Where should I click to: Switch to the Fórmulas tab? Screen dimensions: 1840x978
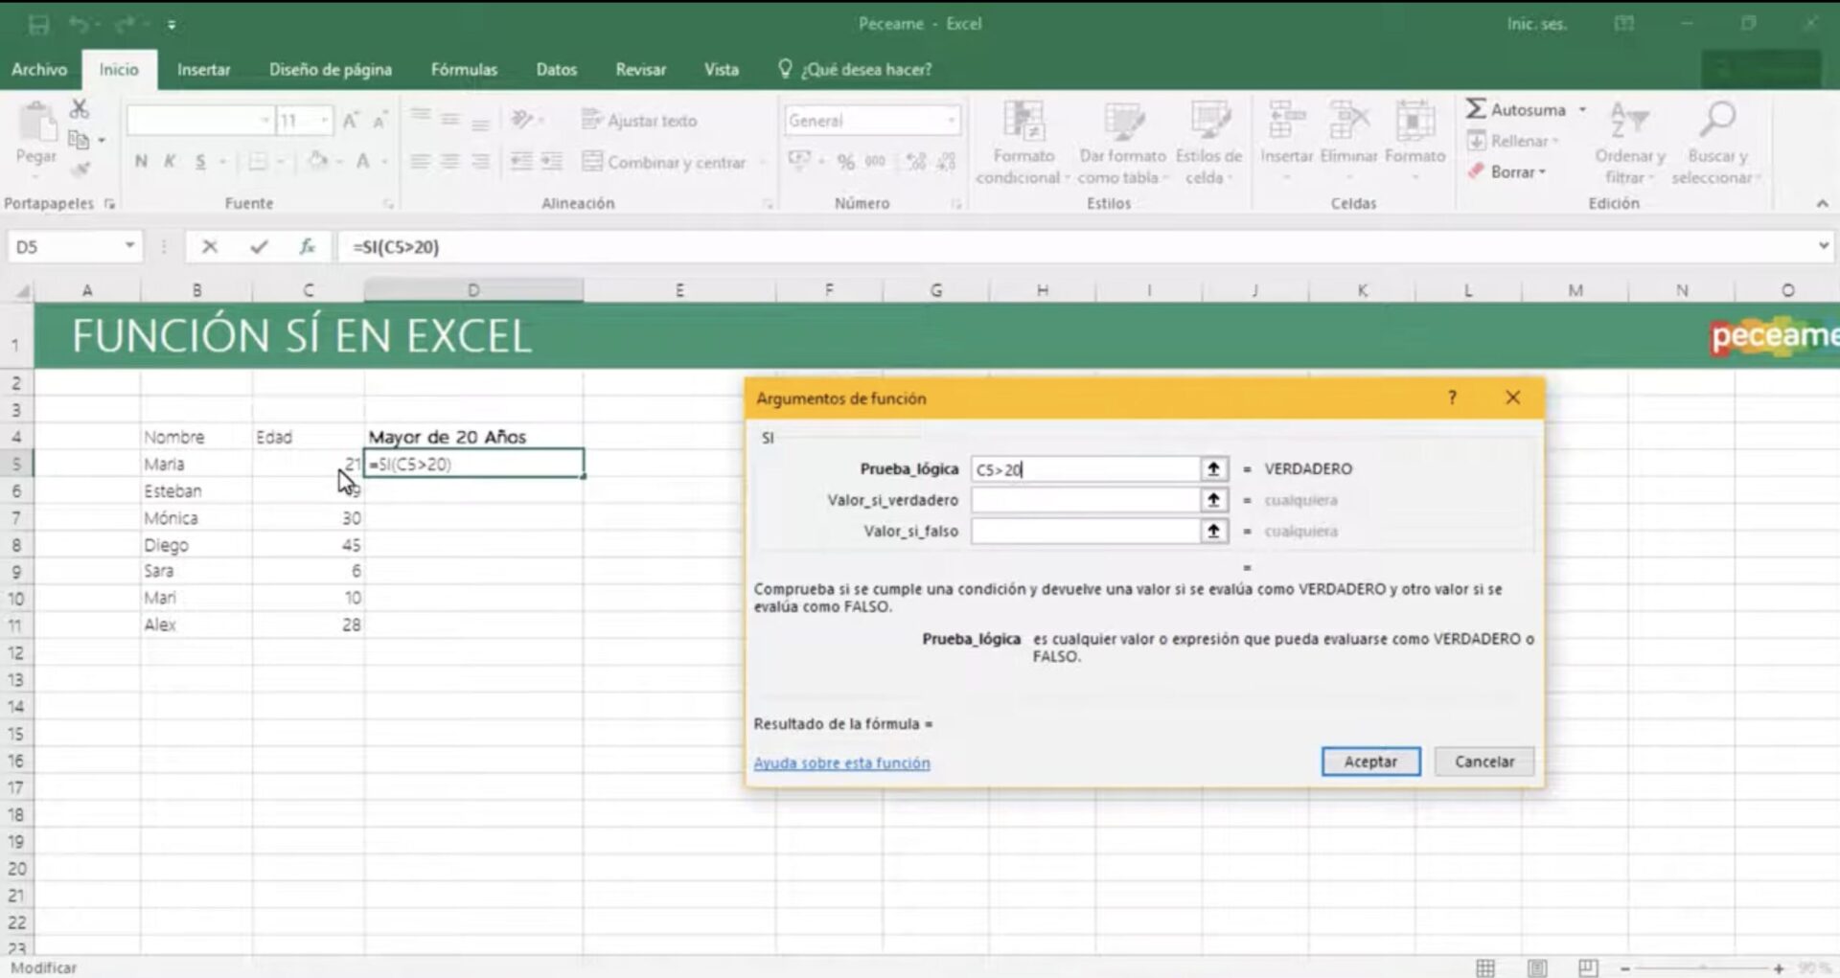[x=464, y=69]
